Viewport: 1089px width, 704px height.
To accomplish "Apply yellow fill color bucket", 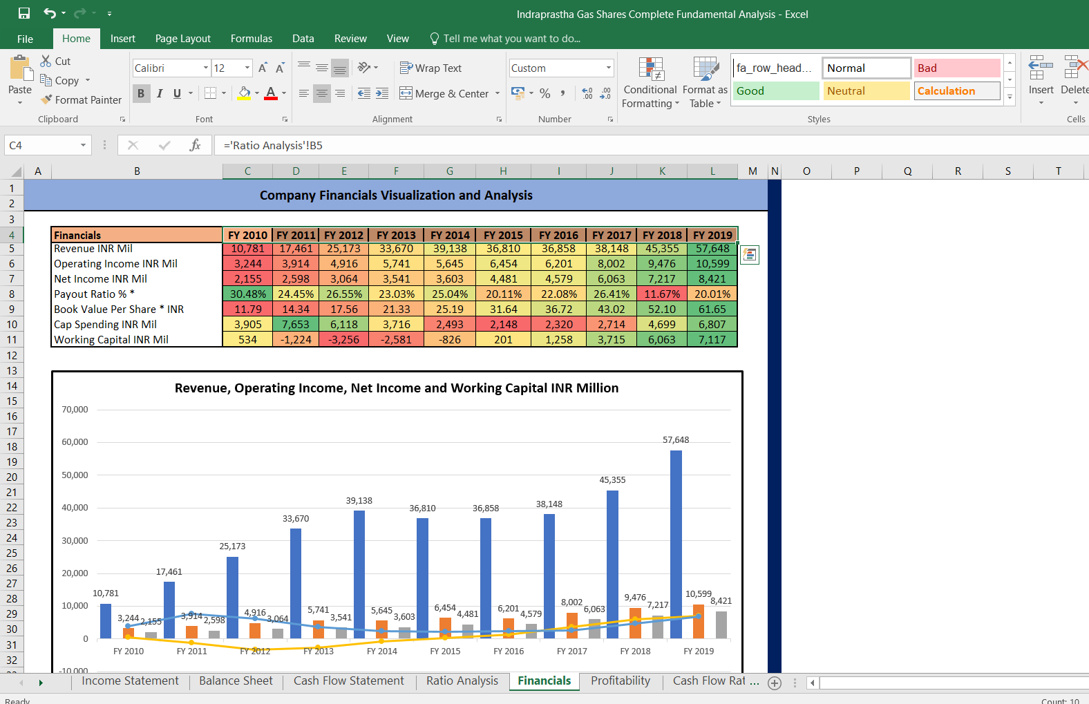I will [x=245, y=93].
